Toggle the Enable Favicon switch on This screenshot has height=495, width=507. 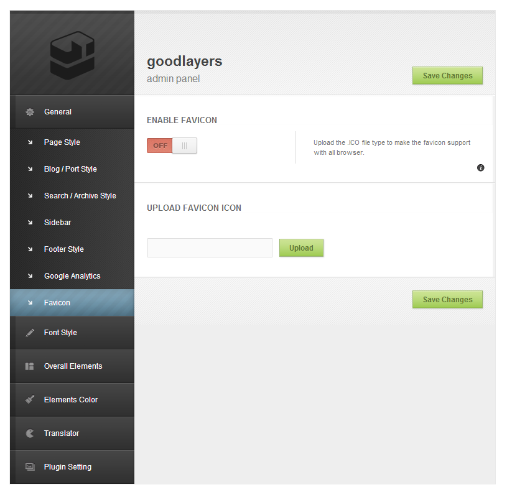172,146
